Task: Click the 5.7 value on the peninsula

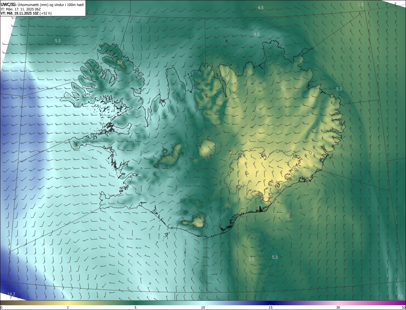Action: click(x=76, y=145)
